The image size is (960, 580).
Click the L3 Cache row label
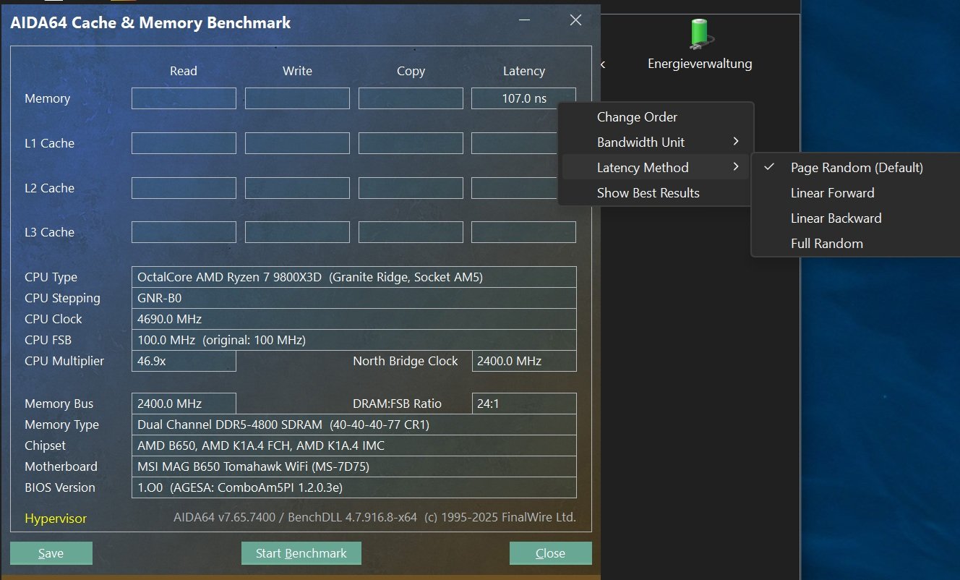coord(49,232)
